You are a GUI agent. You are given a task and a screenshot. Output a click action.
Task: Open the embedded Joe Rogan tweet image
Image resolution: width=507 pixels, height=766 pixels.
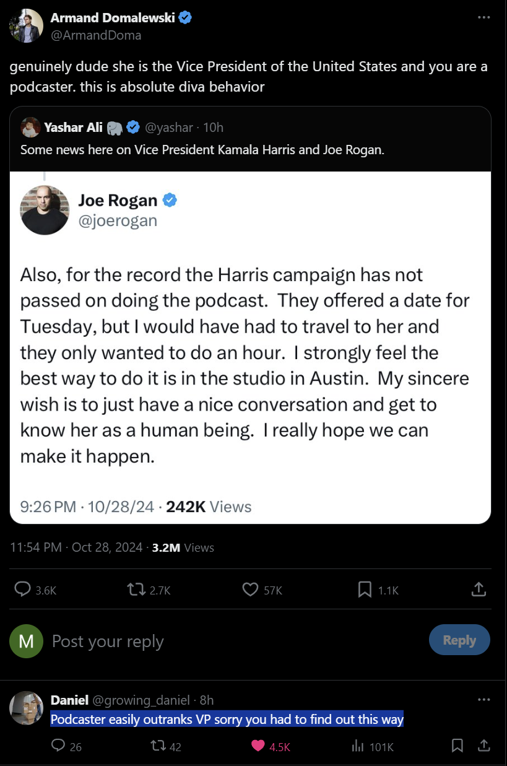pos(251,347)
